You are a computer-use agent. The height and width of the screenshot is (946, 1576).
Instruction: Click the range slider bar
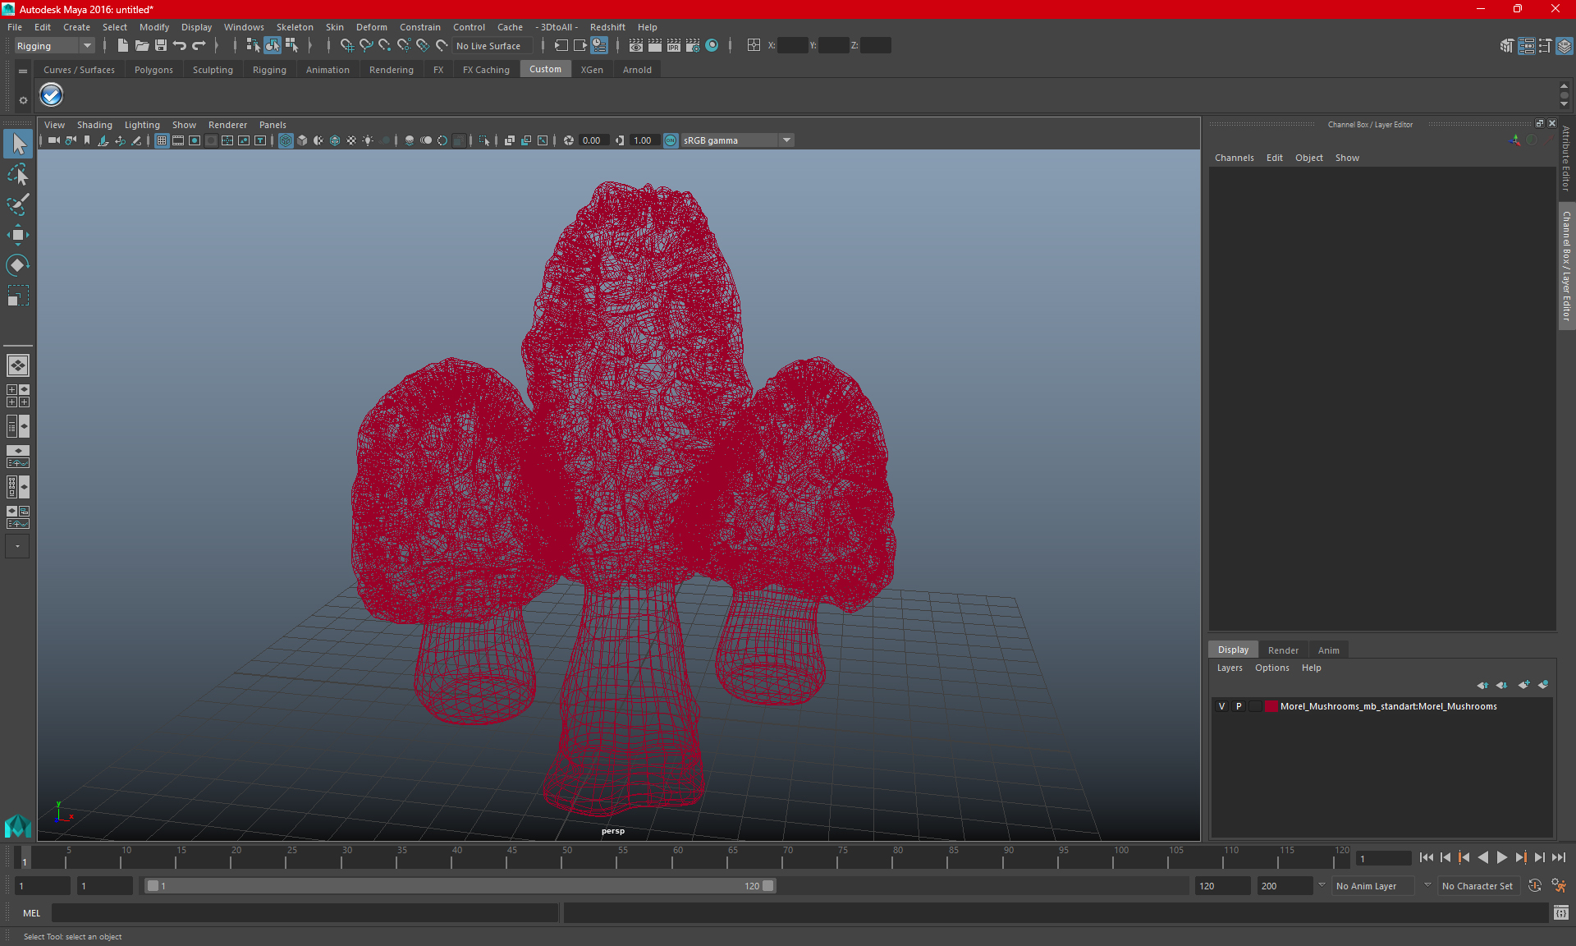(459, 885)
